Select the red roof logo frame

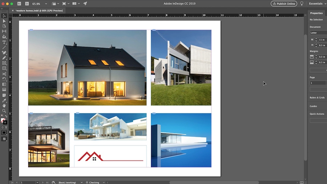[x=110, y=156]
